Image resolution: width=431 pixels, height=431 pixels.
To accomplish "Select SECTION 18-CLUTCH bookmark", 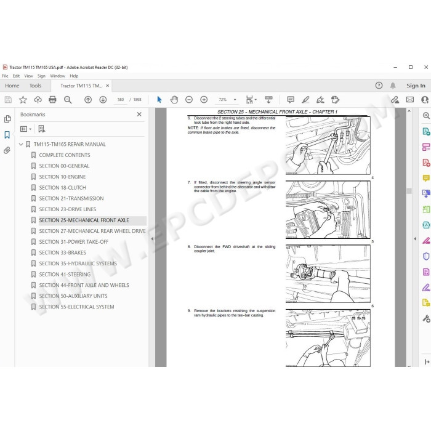I will point(62,187).
